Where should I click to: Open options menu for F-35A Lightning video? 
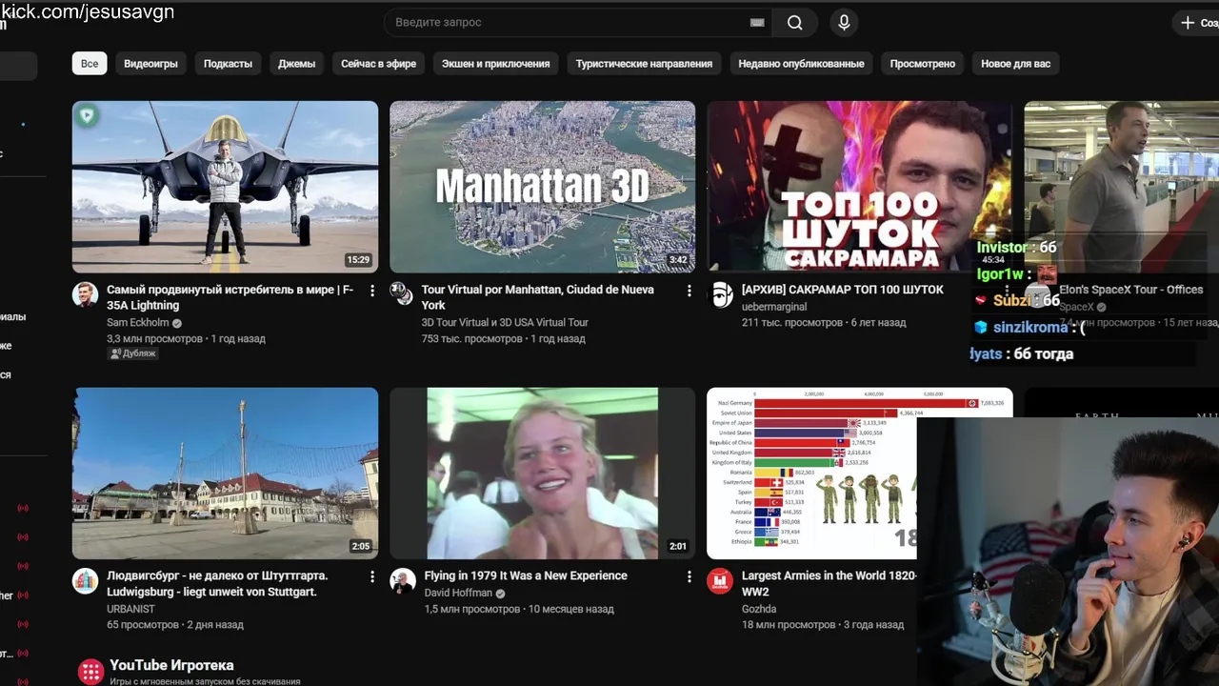[372, 291]
